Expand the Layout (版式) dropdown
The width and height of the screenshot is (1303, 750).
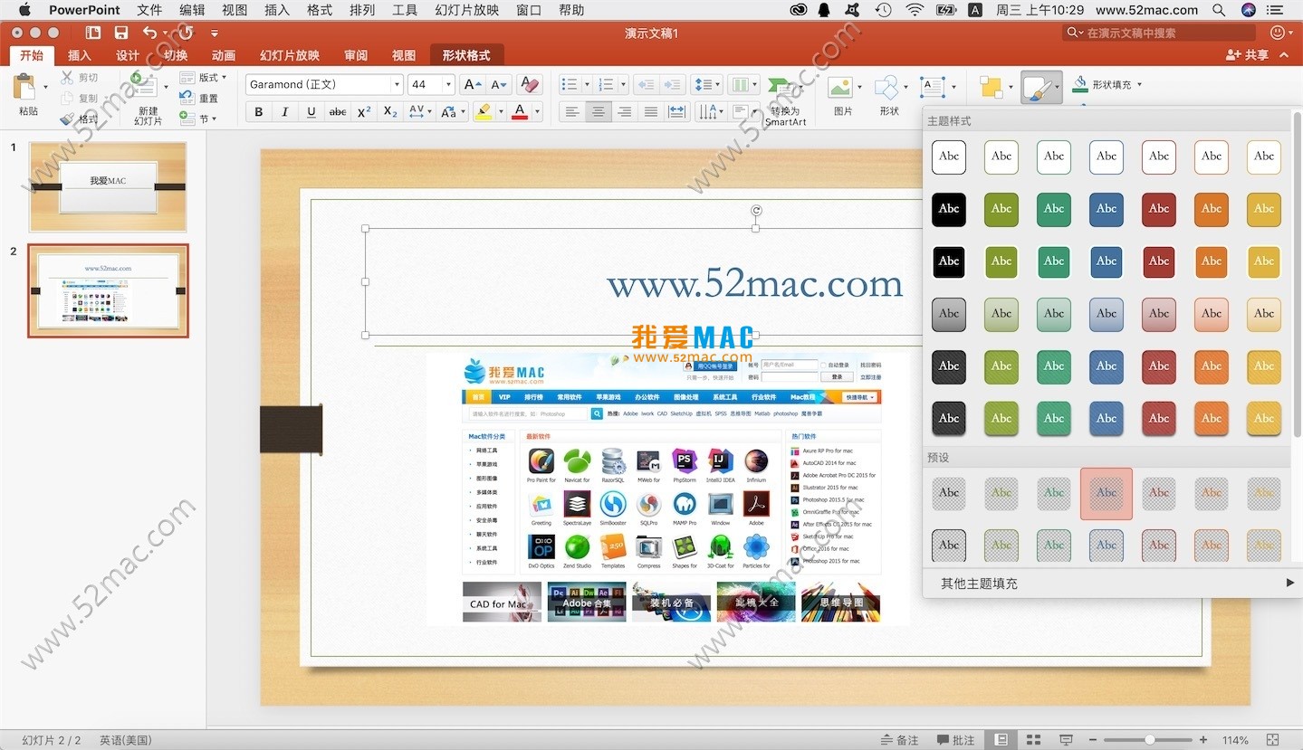[224, 78]
